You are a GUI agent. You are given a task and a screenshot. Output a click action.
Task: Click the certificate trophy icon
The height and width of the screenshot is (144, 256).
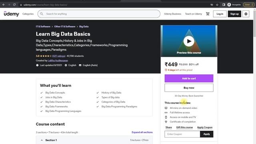tap(166, 122)
